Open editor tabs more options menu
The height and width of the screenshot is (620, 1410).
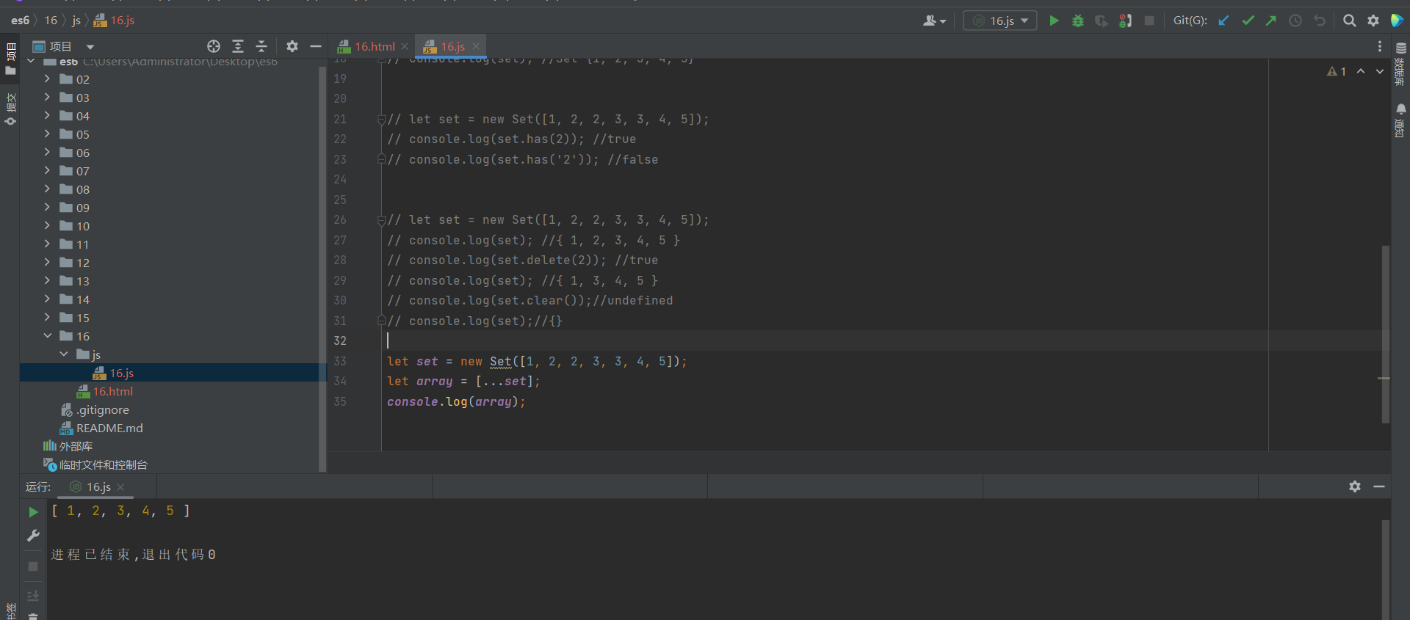click(x=1380, y=46)
